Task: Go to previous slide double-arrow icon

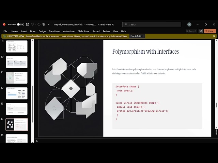Action: tap(216, 131)
